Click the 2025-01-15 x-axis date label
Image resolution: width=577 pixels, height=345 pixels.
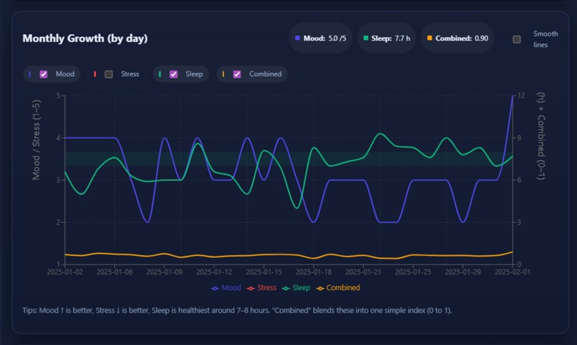coord(264,272)
